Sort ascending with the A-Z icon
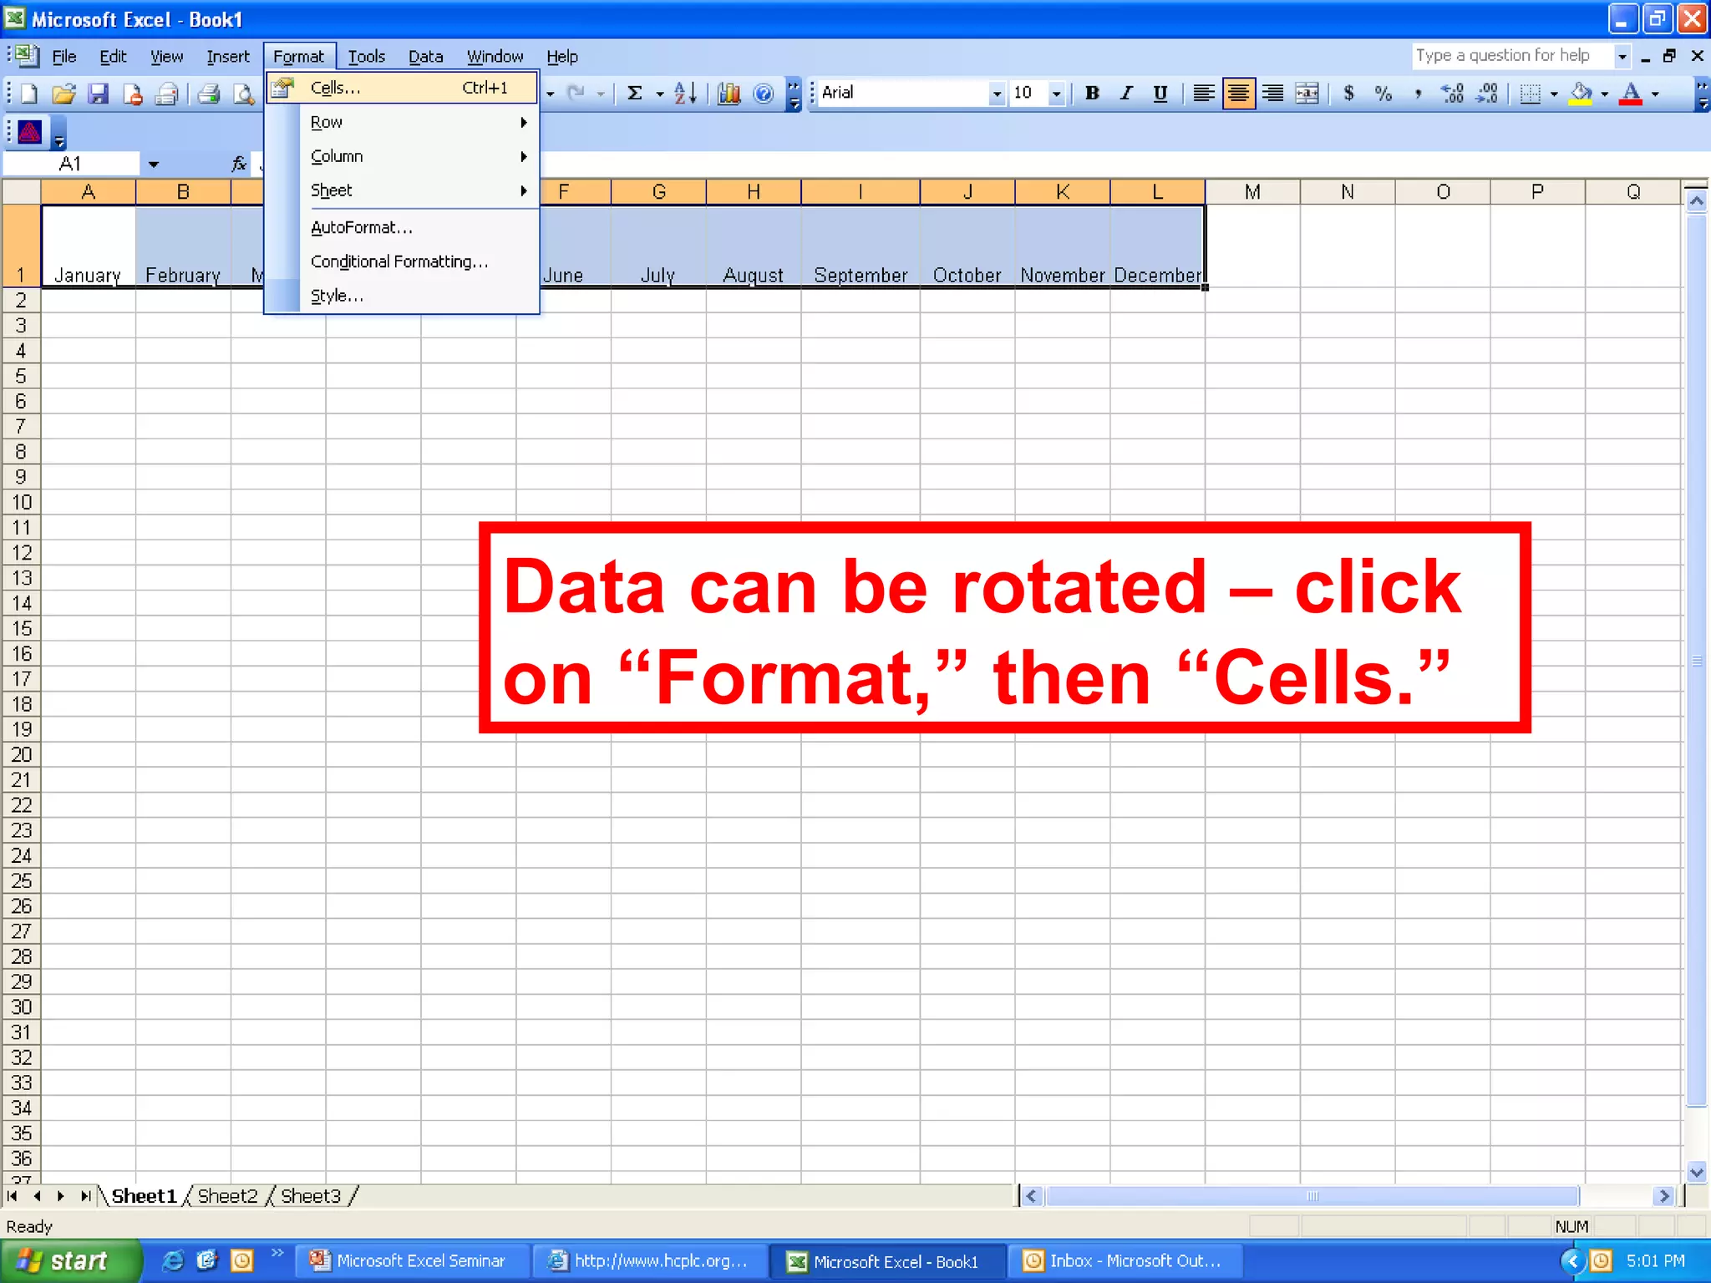Viewport: 1711px width, 1283px height. [x=685, y=94]
